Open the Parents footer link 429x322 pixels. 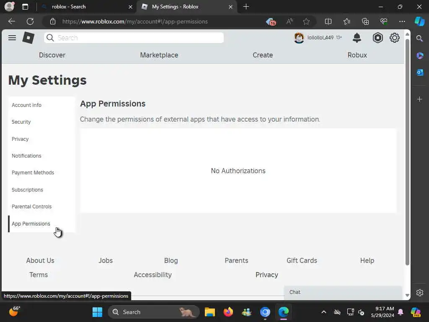[236, 260]
